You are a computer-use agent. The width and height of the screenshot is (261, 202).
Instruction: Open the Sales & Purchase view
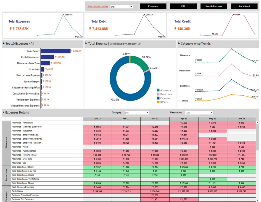(x=214, y=6)
